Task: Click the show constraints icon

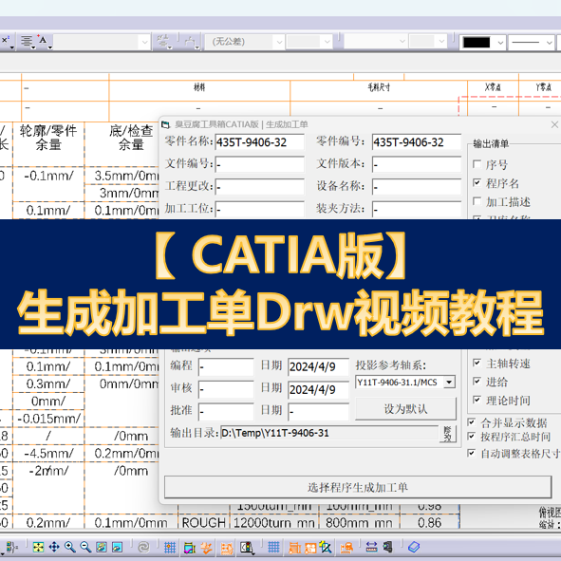Action: [x=190, y=548]
